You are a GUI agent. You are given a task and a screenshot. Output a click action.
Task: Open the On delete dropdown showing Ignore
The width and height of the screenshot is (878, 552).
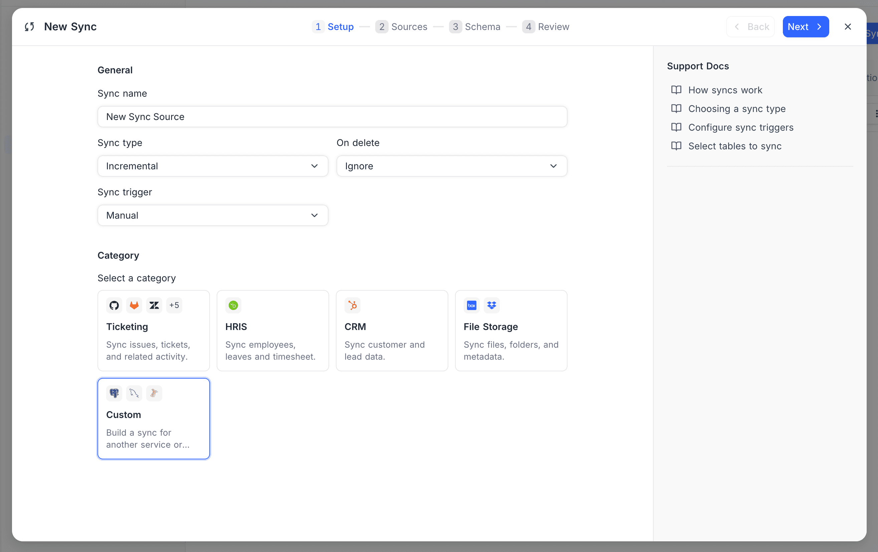click(452, 166)
